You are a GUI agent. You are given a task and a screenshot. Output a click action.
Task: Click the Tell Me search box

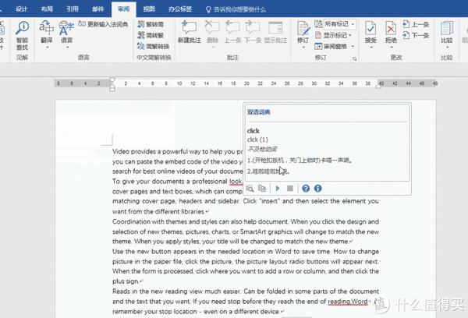pos(250,9)
